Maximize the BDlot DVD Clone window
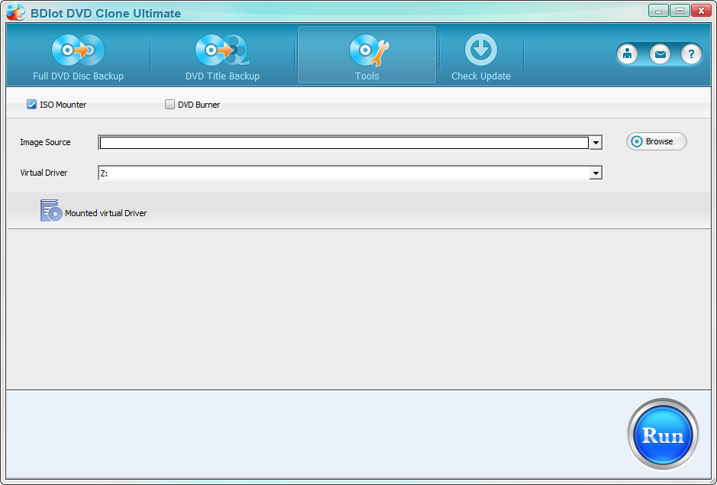 tap(680, 11)
